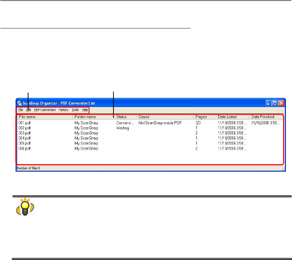Select file 004.pdf in the list

24,138
